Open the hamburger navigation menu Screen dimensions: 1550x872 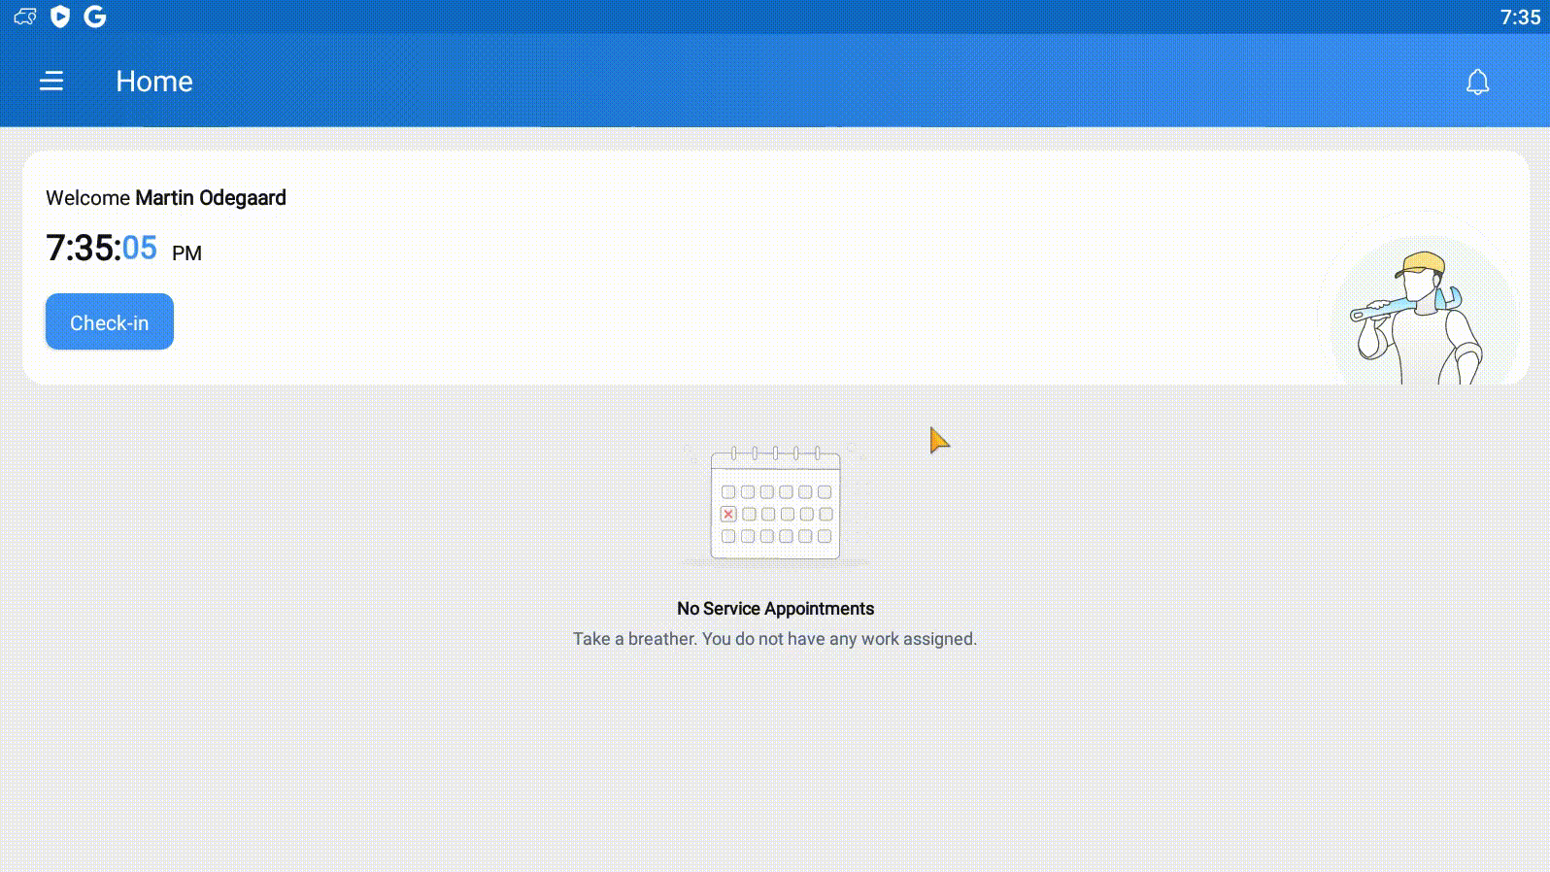pyautogui.click(x=51, y=82)
